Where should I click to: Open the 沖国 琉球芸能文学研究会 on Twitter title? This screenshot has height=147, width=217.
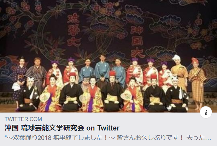[62, 128]
